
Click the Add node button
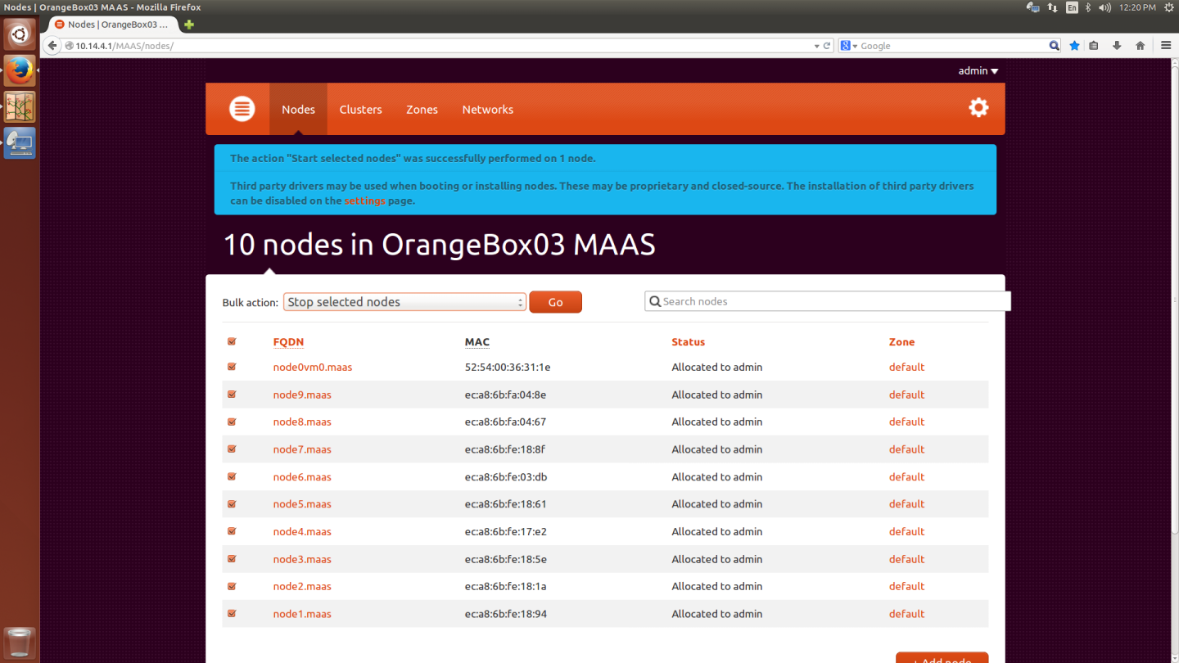pyautogui.click(x=942, y=658)
